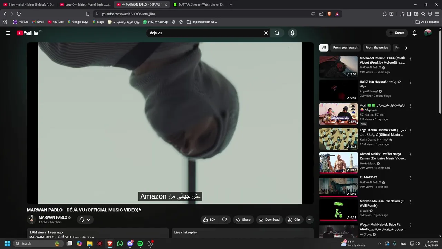Dislike the video

[224, 220]
